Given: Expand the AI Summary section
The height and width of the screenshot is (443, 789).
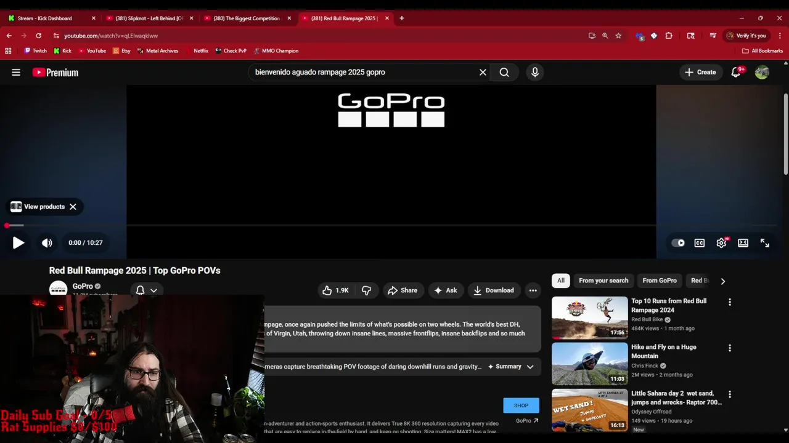Looking at the screenshot, I should click(x=511, y=367).
